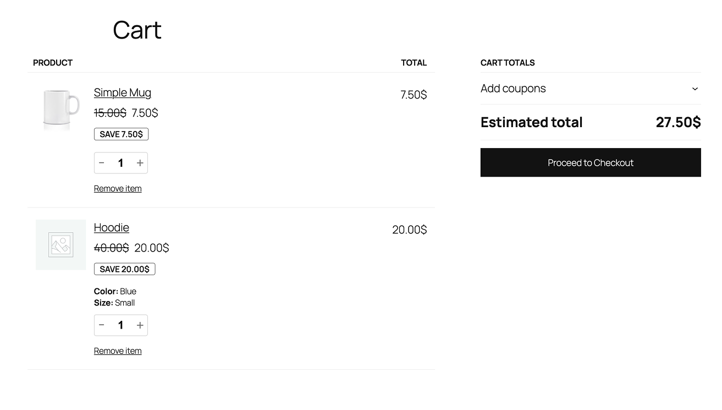The image size is (722, 410).
Task: Click the CART TOTALS header
Action: (x=508, y=62)
